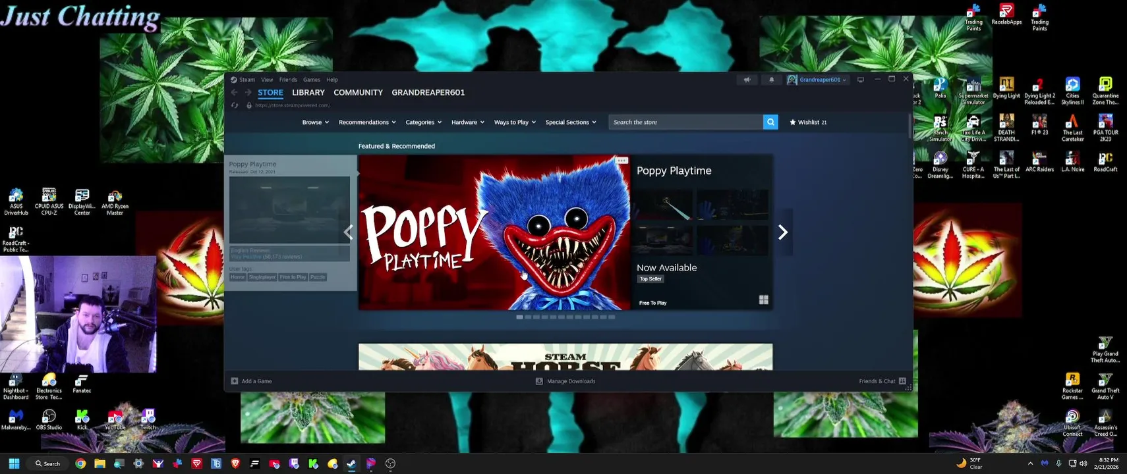Open the Games menu
This screenshot has width=1127, height=474.
coord(312,80)
